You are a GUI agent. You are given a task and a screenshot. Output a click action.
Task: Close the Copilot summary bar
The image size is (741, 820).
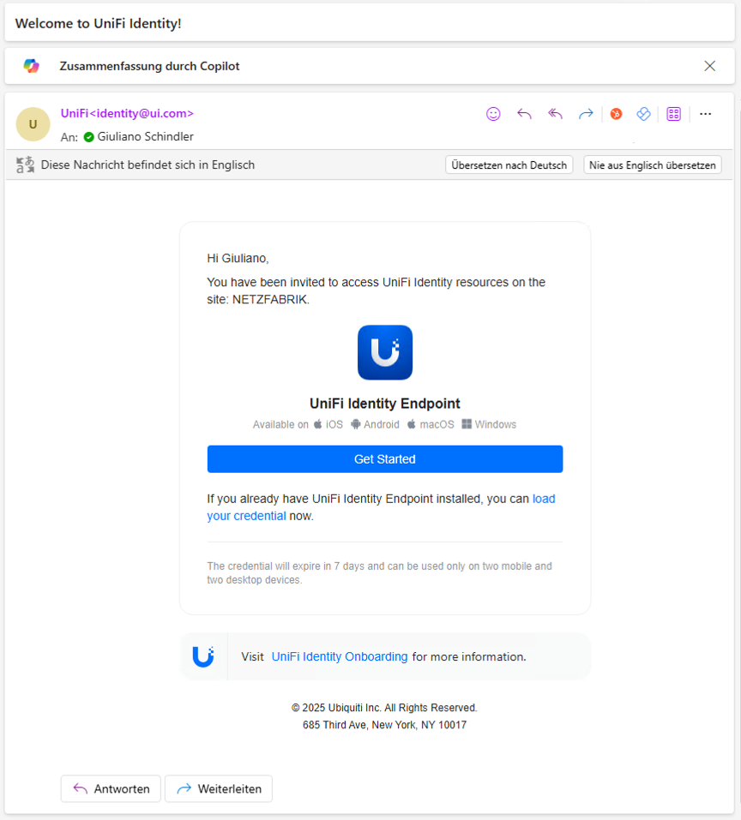pyautogui.click(x=709, y=66)
